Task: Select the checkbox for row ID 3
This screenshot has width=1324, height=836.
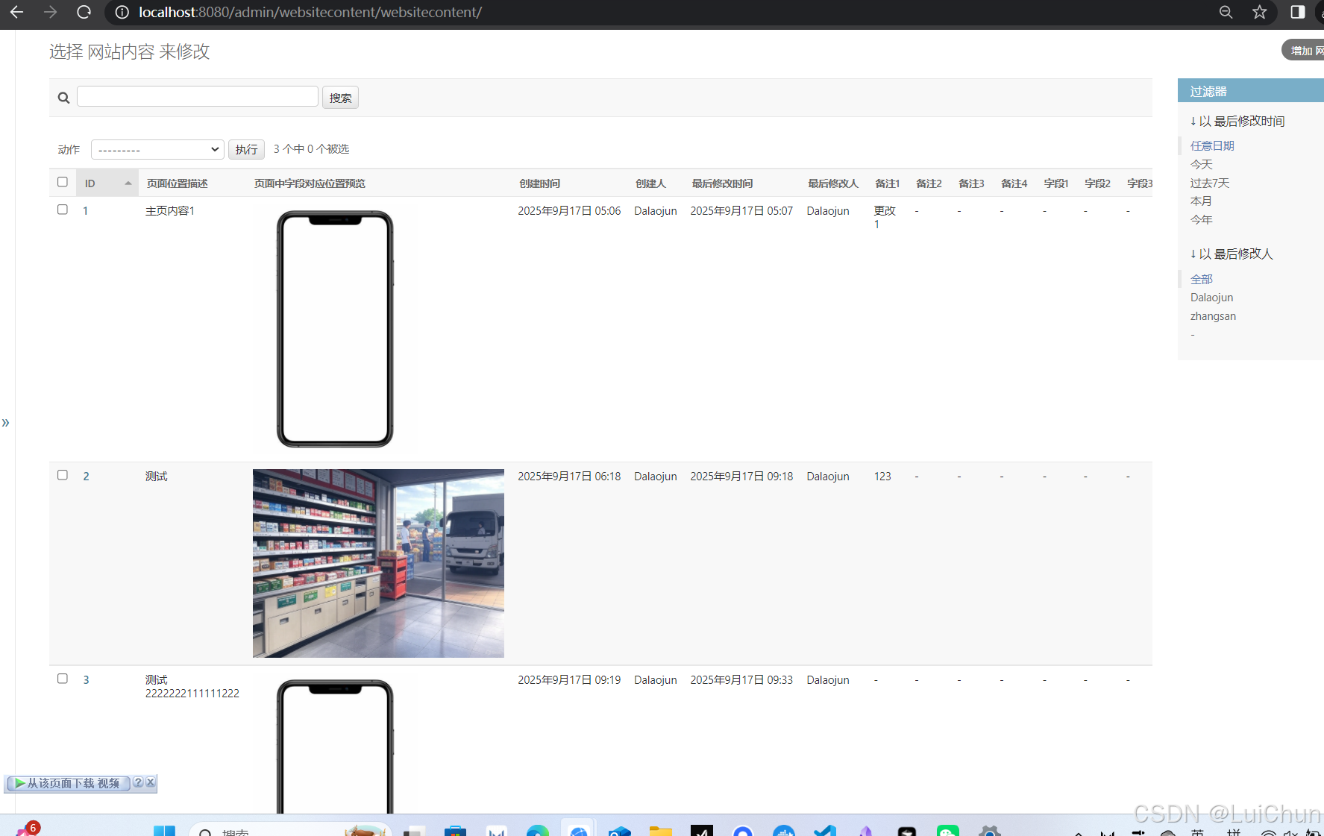Action: [63, 679]
